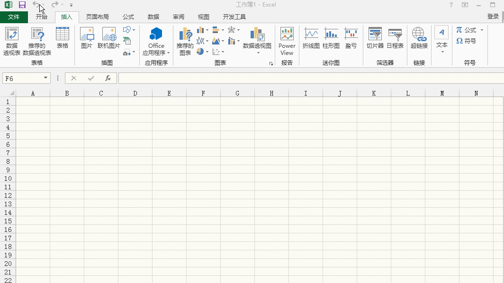Insert a column chart
Image resolution: width=504 pixels, height=283 pixels.
200,30
